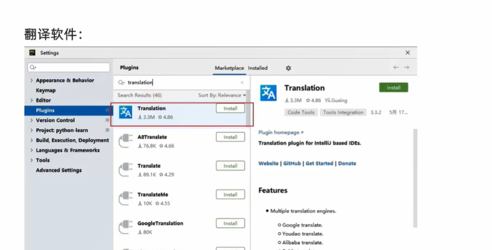
Task: Clear the plugin search with X icon
Action: [242, 83]
